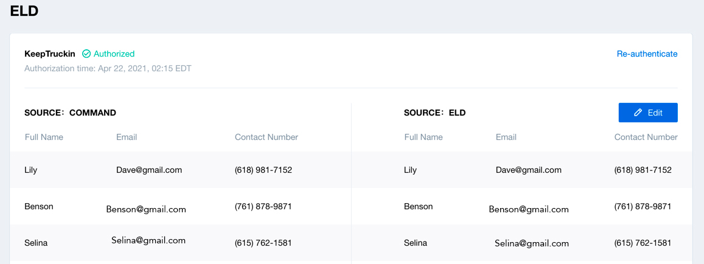The image size is (704, 264).
Task: Select Lily's name in the COMMAND table
Action: [x=31, y=170]
